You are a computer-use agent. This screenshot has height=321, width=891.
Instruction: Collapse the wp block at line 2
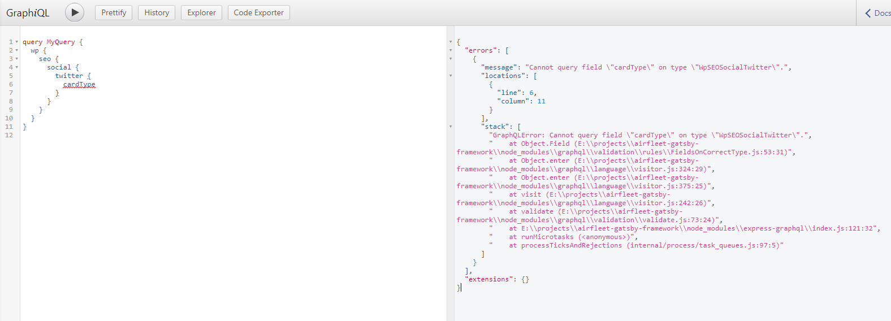(16, 50)
